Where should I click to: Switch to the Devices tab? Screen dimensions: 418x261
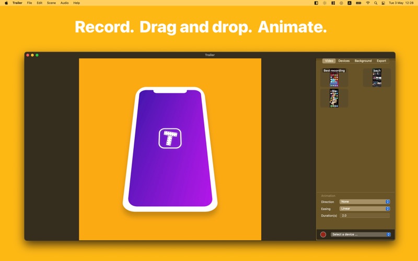(x=344, y=61)
